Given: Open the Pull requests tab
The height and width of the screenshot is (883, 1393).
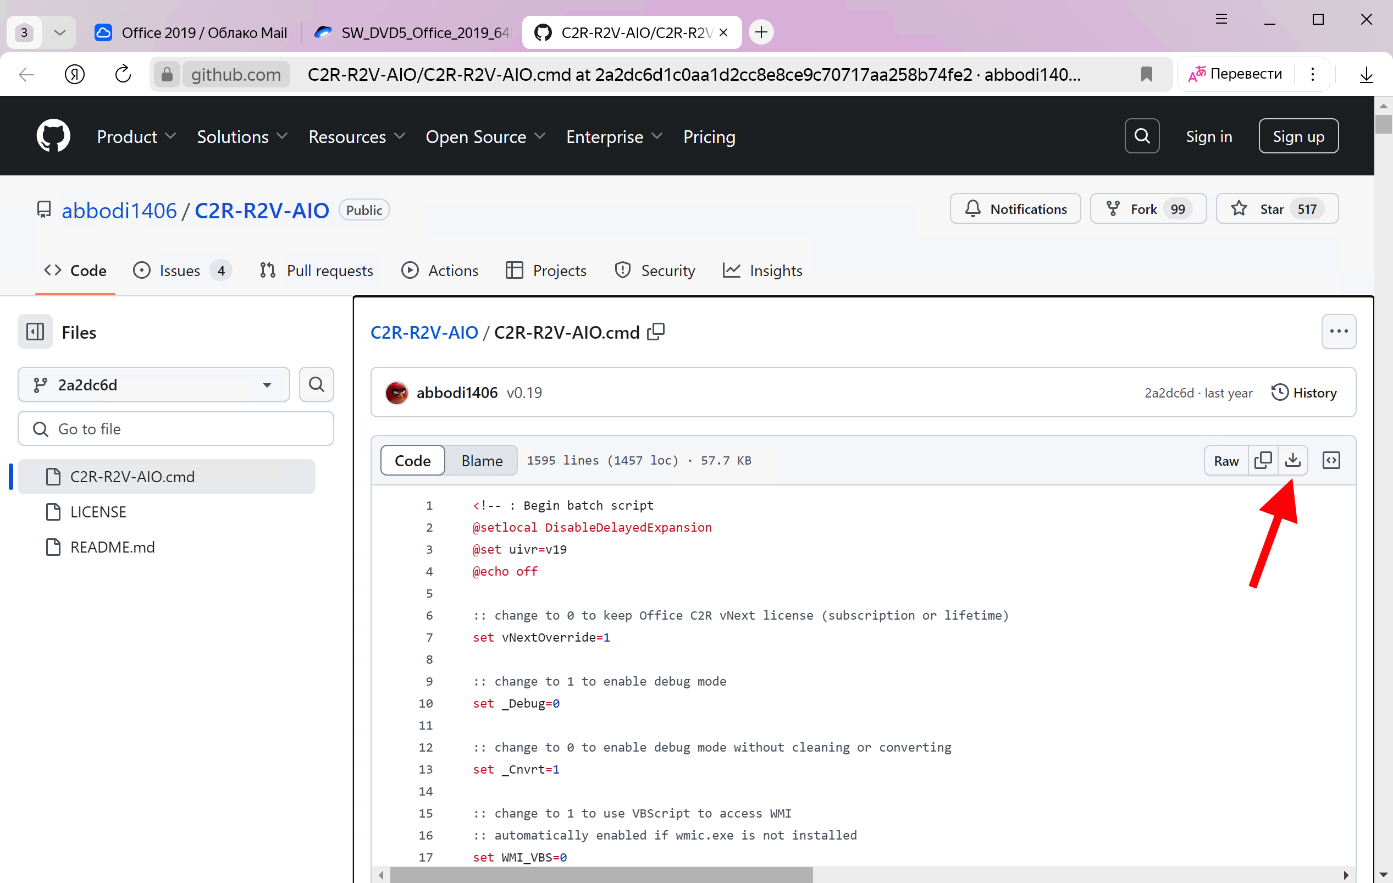Looking at the screenshot, I should (317, 270).
